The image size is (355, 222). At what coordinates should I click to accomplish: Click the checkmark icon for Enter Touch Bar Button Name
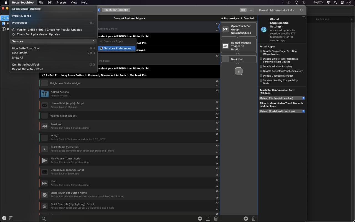pos(45,195)
